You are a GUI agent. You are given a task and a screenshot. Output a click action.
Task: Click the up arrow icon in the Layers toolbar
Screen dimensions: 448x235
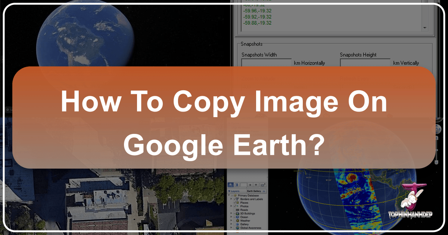point(250,185)
